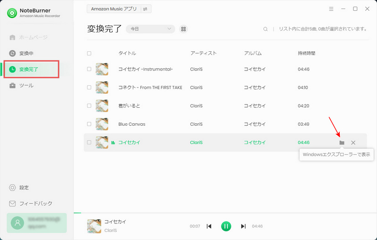Select コネクト - From THE FIRST TAKE title
This screenshot has width=377, height=240.
pos(150,88)
